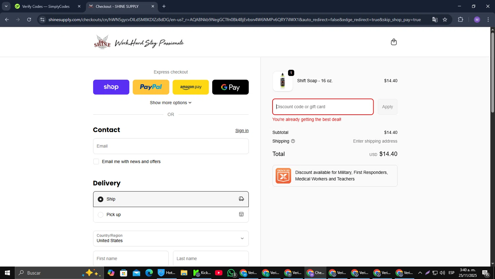The height and width of the screenshot is (279, 495).
Task: Open the Chrome profile avatar M
Action: tap(477, 20)
